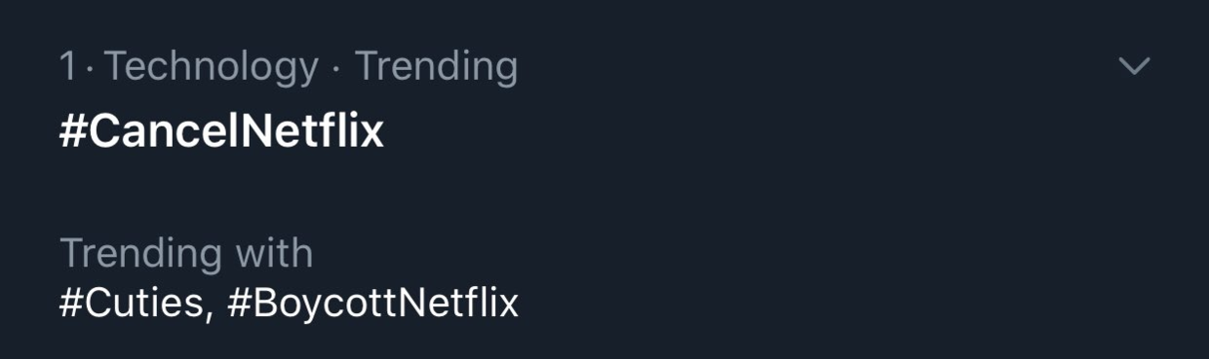The image size is (1209, 359).
Task: Show tweets tagged #Cuties
Action: coord(132,303)
